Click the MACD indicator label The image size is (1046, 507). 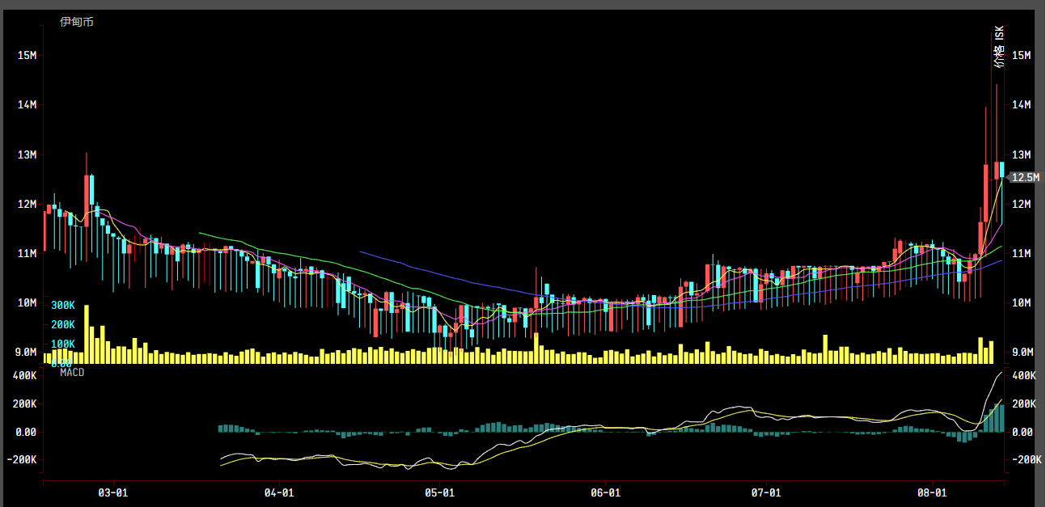coord(72,373)
